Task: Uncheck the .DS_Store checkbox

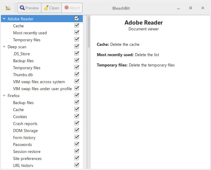Action: (76, 53)
